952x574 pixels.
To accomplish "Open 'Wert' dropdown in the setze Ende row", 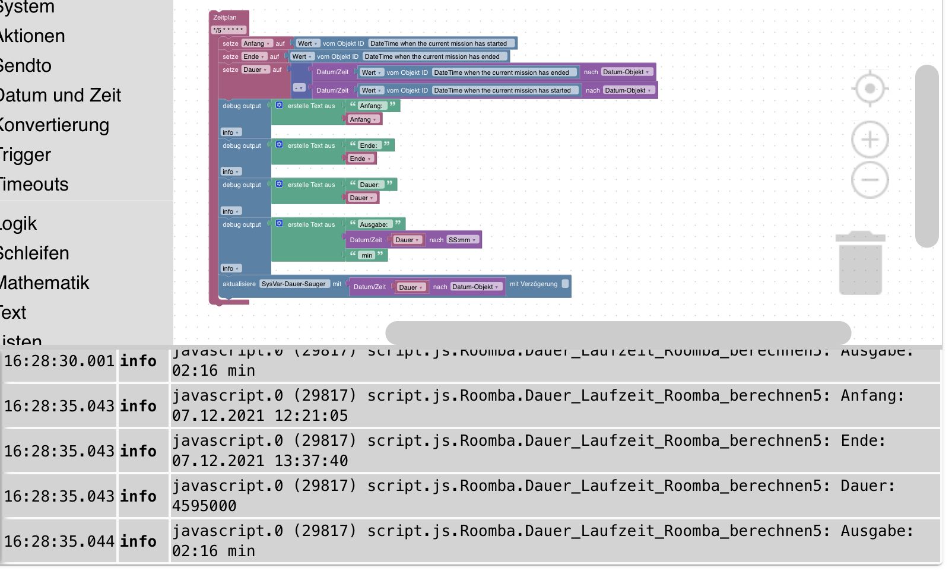I will coord(302,56).
